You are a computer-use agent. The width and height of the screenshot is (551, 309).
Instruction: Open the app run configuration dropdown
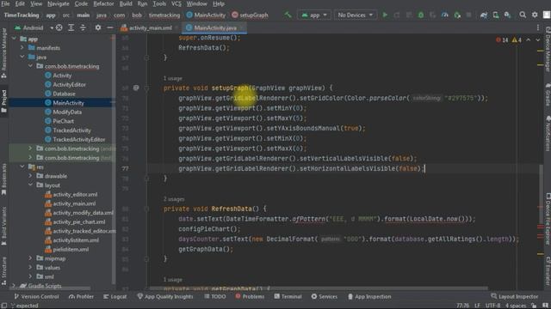(x=314, y=15)
